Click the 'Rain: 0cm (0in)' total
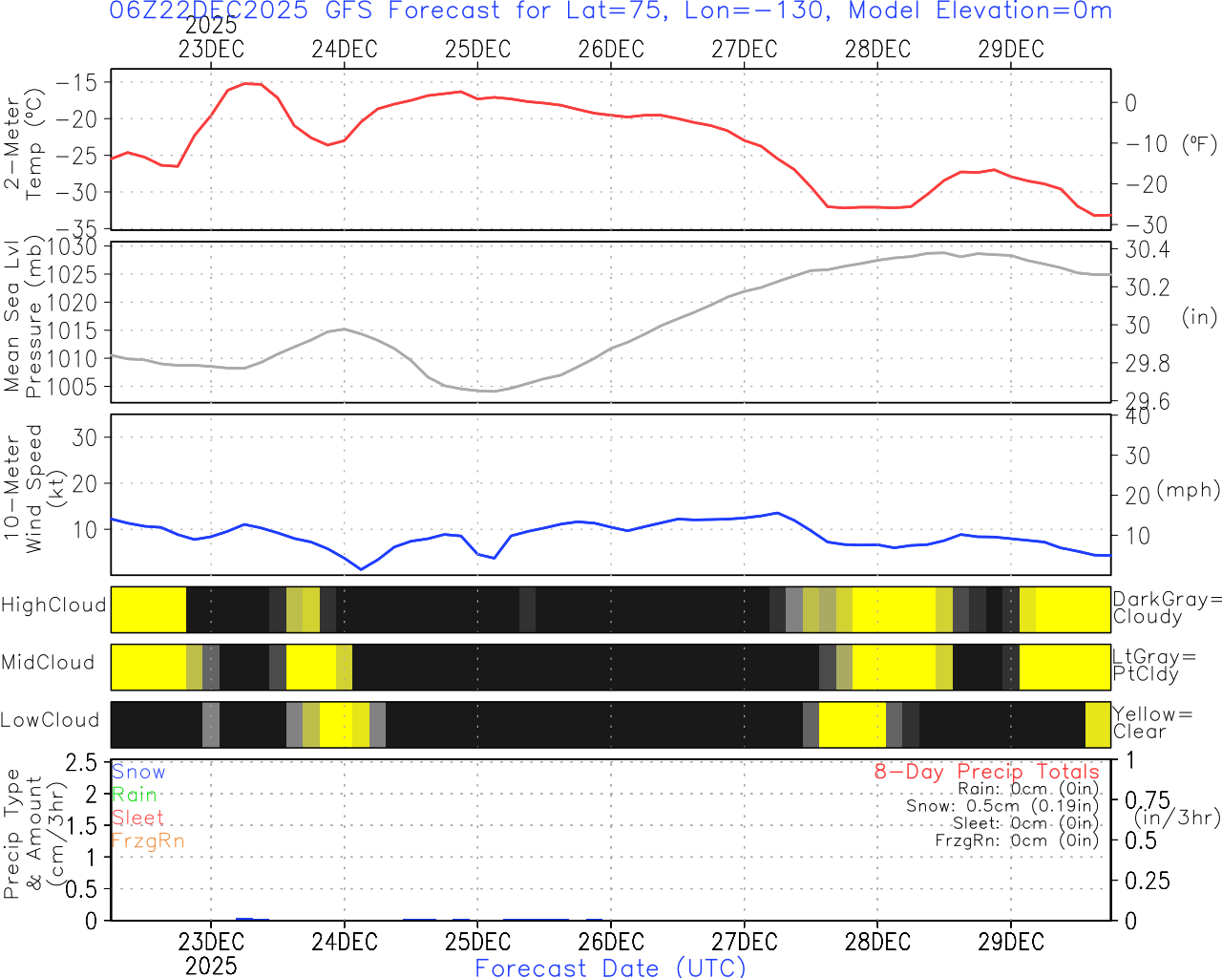 click(1028, 789)
